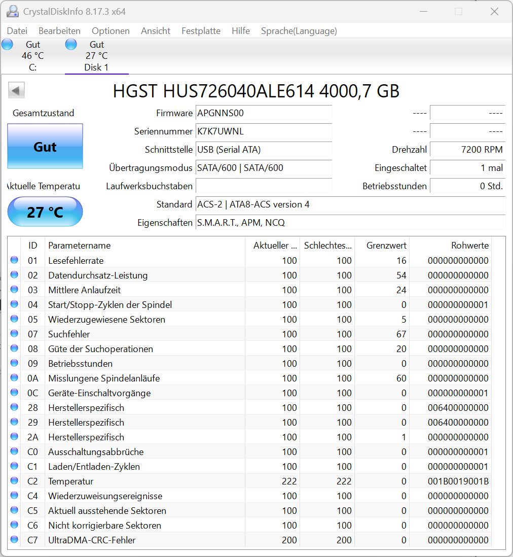Click the 27 °C temperature indicator
The image size is (513, 557).
45,212
